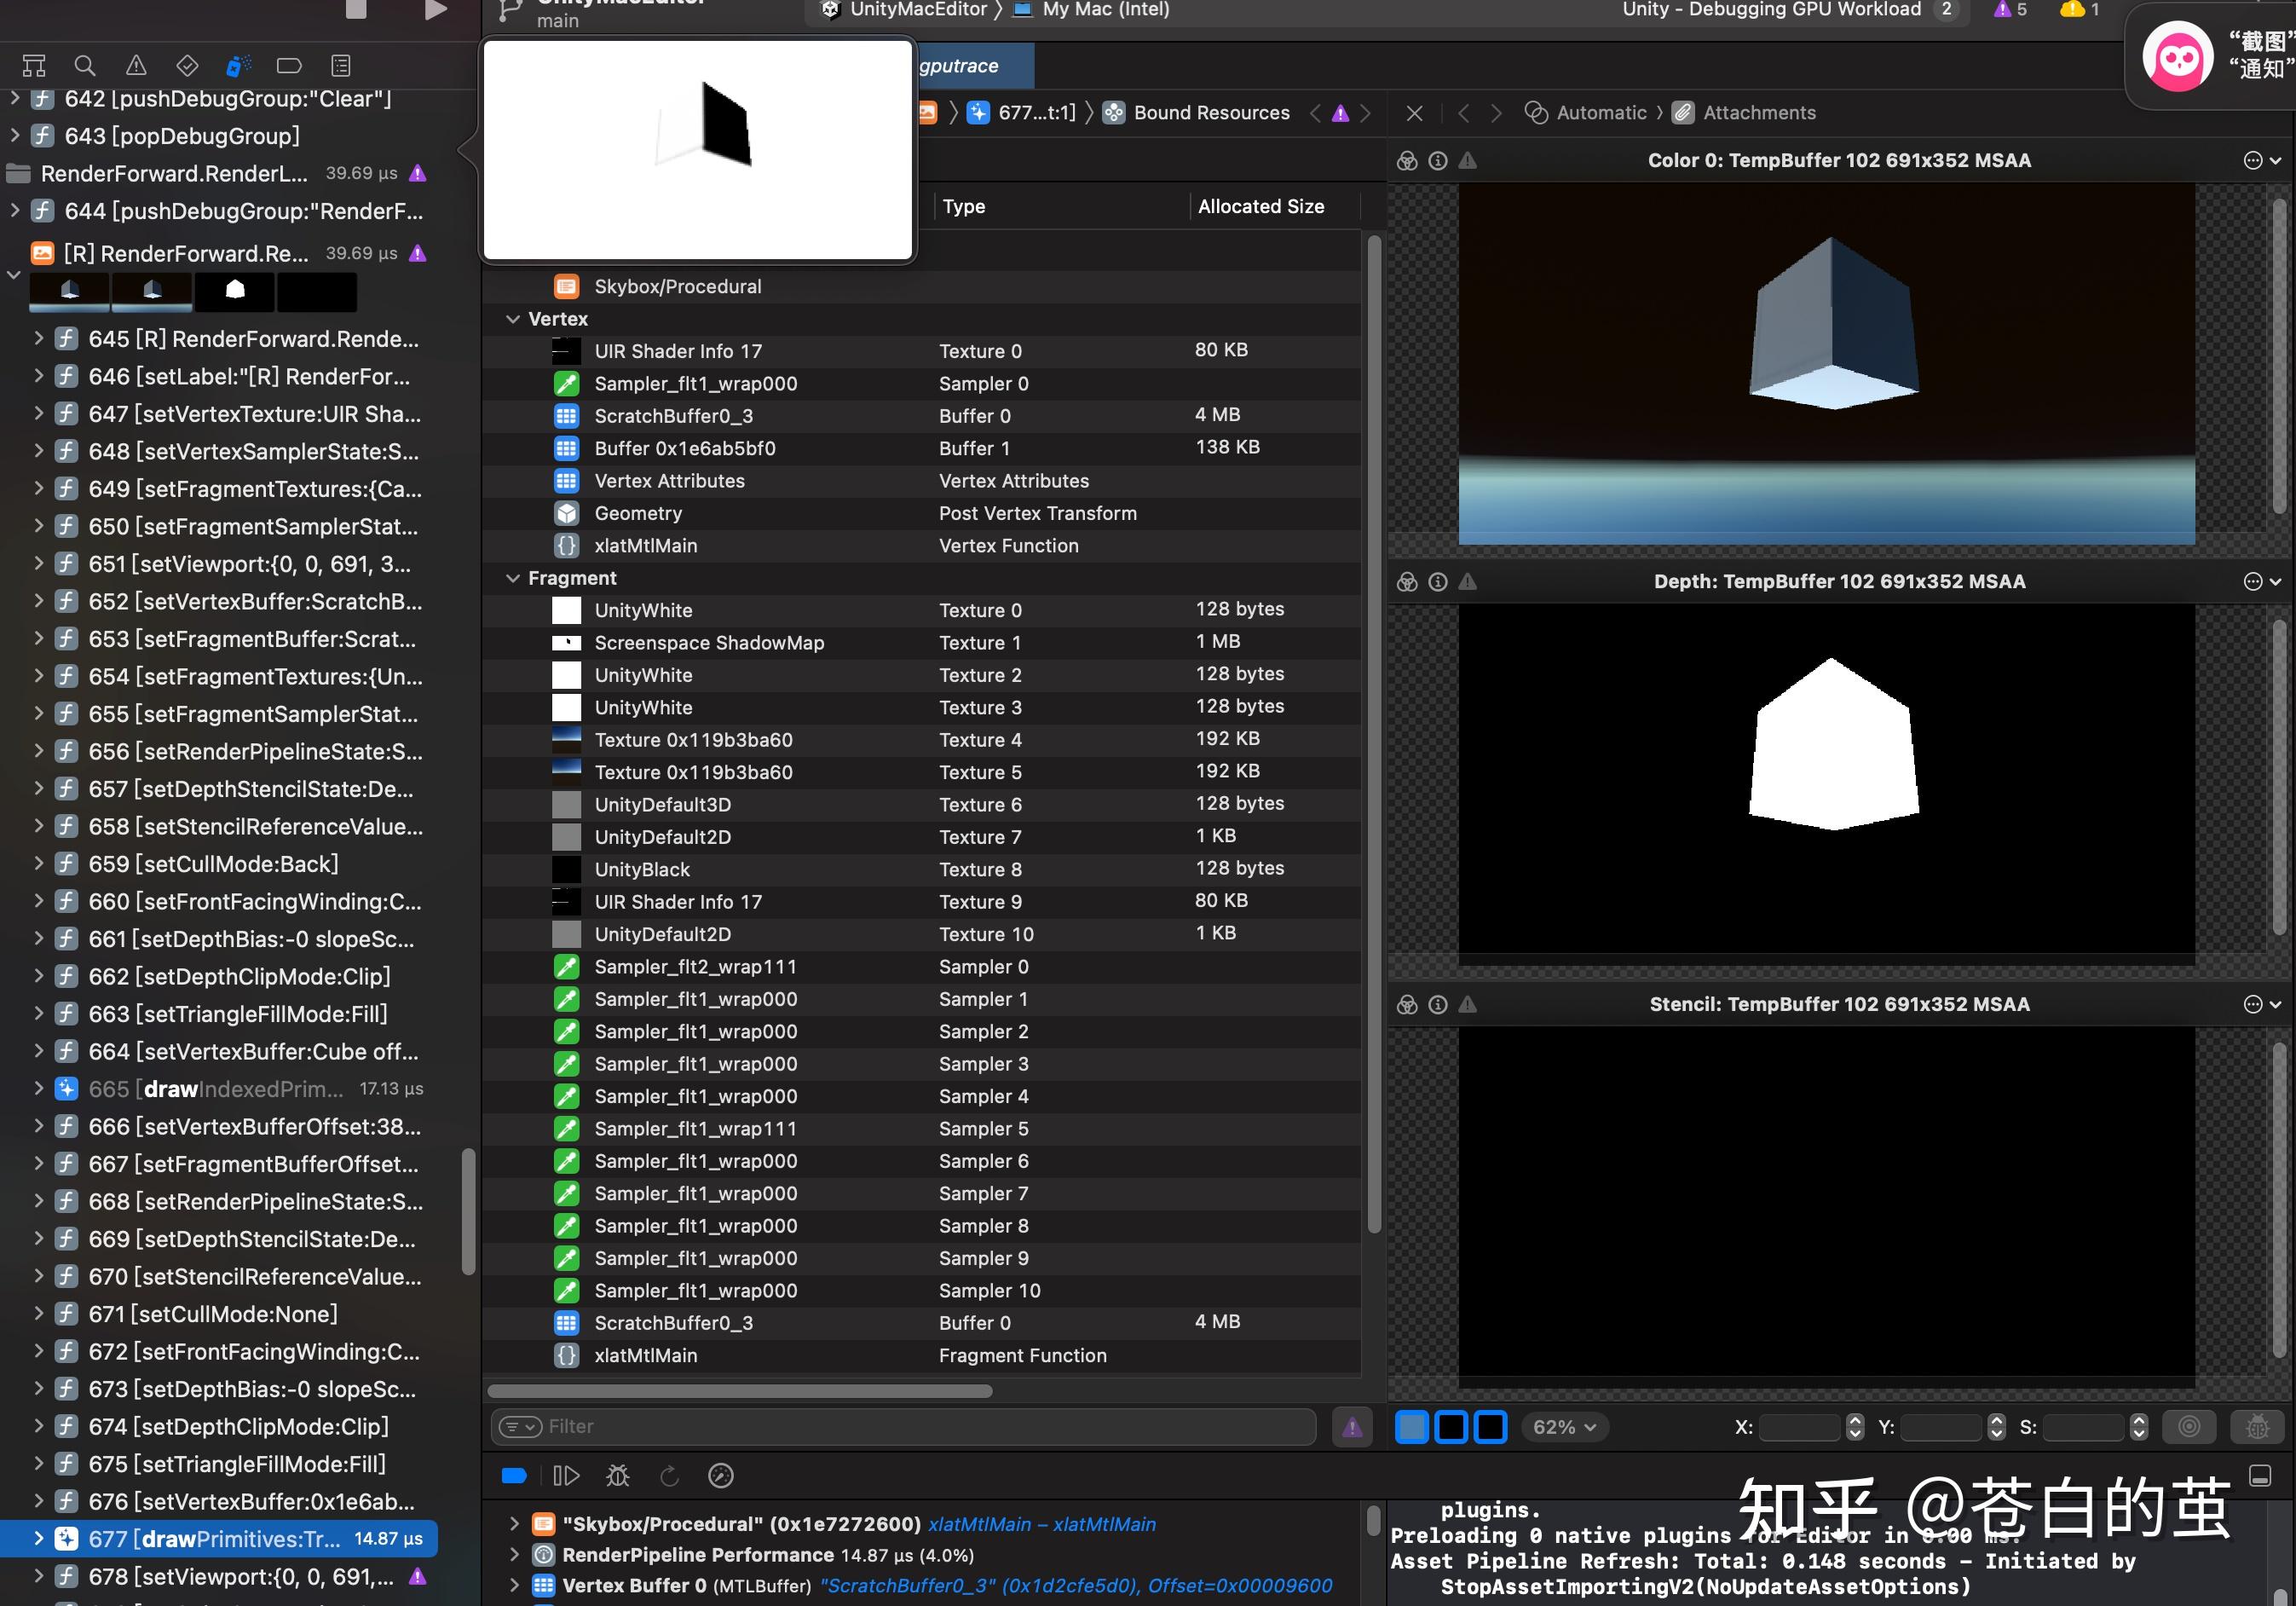The width and height of the screenshot is (2296, 1606).
Task: Collapse the Fragment section in Bound Resources
Action: coord(514,578)
